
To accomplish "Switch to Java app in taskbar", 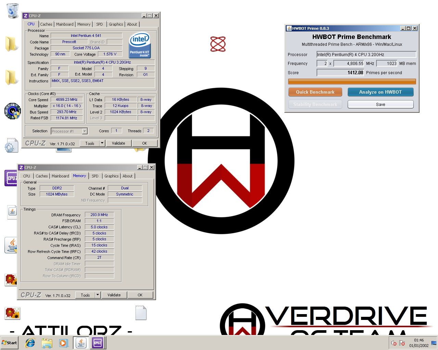I will (81, 343).
